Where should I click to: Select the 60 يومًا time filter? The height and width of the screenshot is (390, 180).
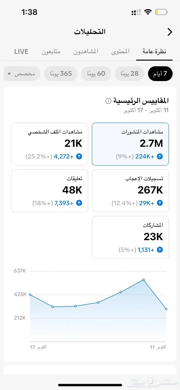[96, 74]
